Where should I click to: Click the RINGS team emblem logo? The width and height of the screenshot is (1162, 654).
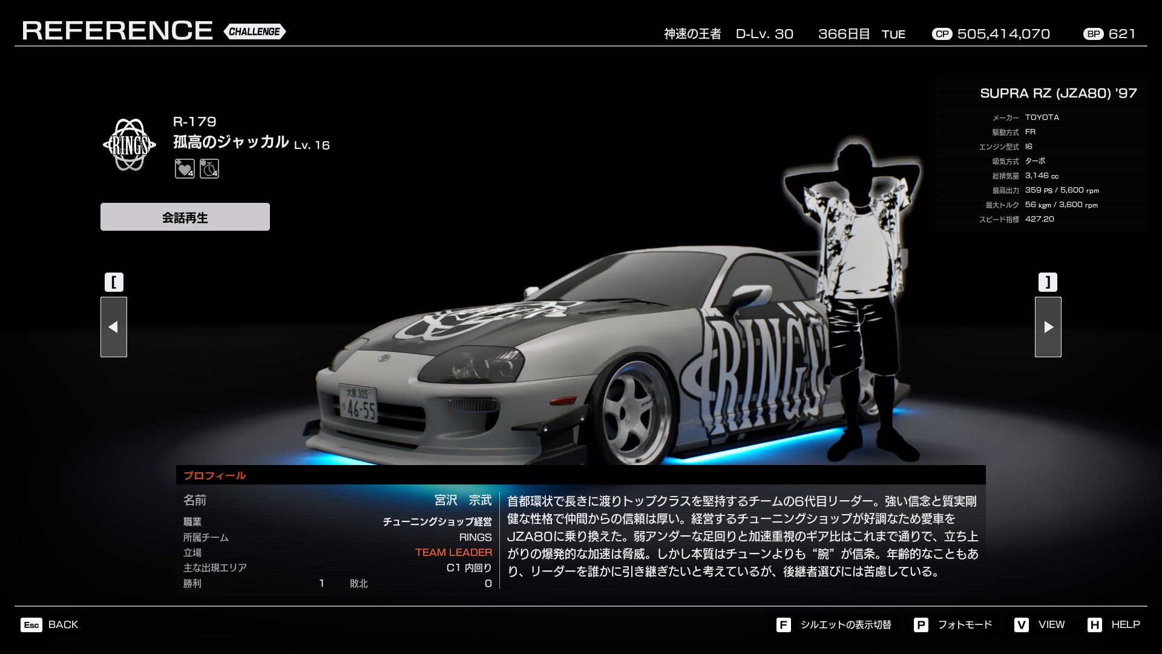128,144
